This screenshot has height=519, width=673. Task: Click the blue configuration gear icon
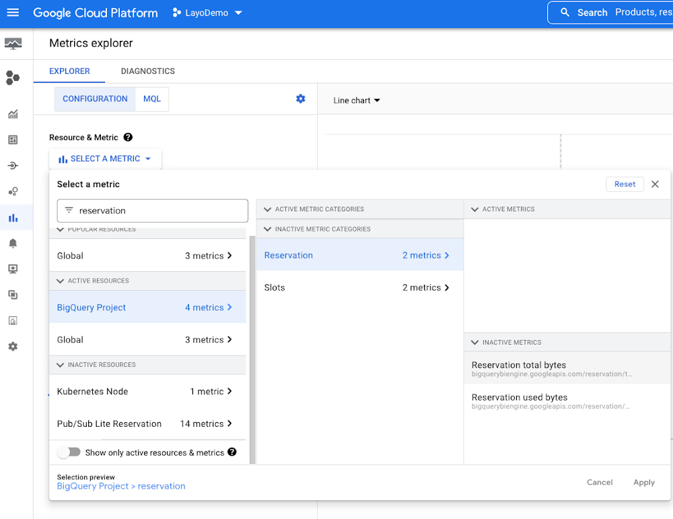300,99
